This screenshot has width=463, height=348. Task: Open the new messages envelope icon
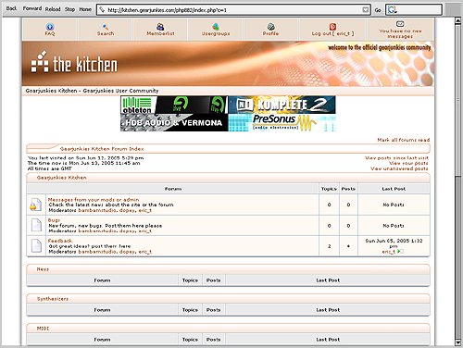[400, 24]
